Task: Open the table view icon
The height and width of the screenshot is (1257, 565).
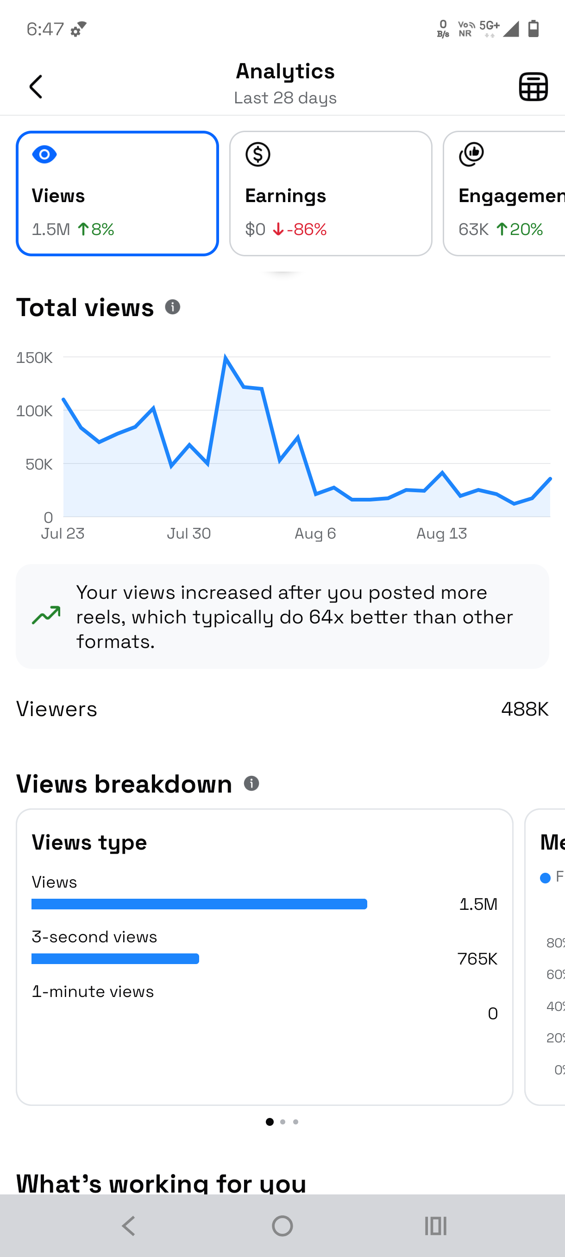Action: pyautogui.click(x=533, y=87)
